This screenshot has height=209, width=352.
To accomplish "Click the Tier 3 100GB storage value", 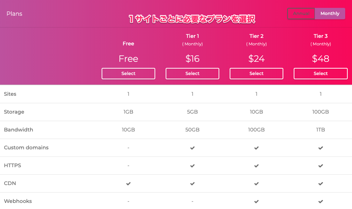I will point(321,112).
